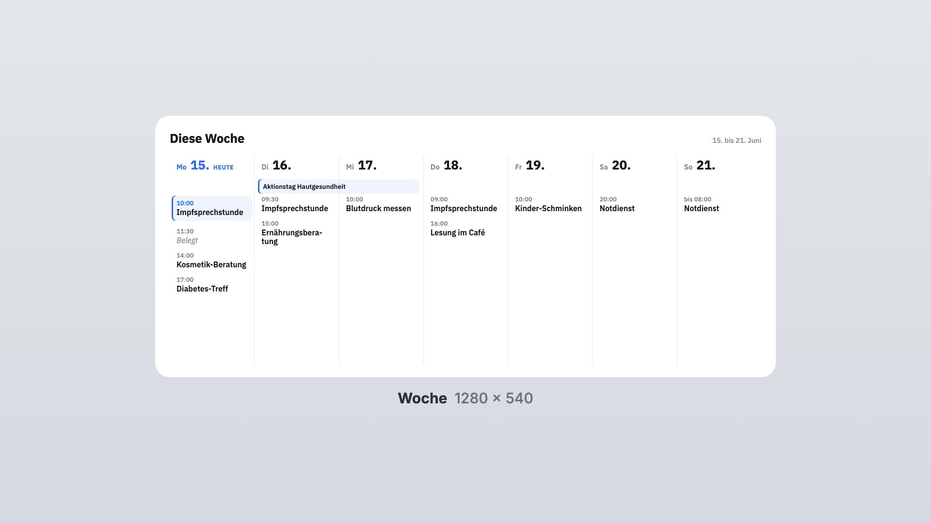The image size is (931, 523).
Task: Open the 15:00 Ernährungsberatung event
Action: click(296, 232)
